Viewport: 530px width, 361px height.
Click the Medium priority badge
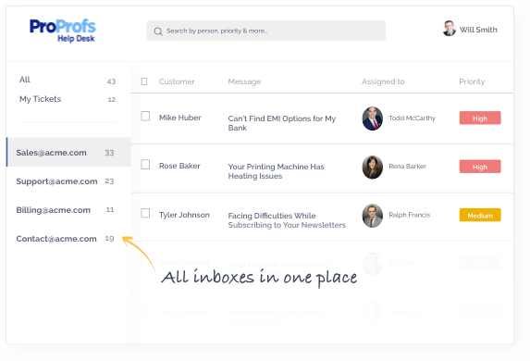(480, 215)
